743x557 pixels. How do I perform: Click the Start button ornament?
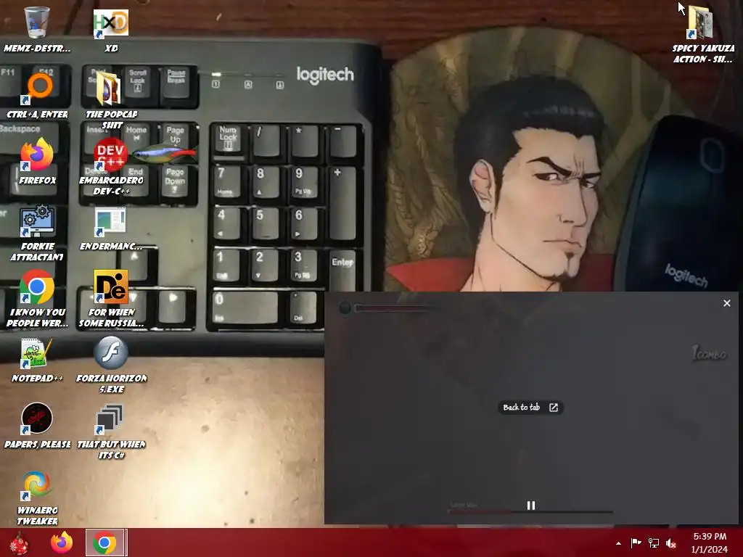pos(19,542)
